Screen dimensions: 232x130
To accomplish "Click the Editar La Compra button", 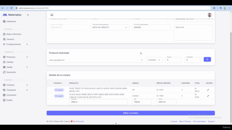I will tap(130, 113).
